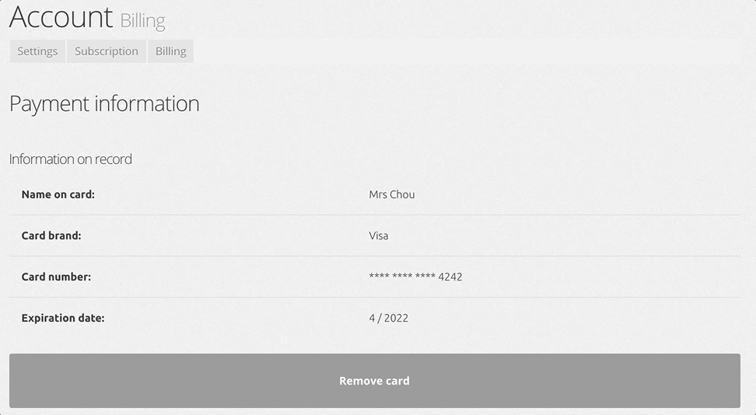Click the empty tab strip right of Billing

click(467, 51)
